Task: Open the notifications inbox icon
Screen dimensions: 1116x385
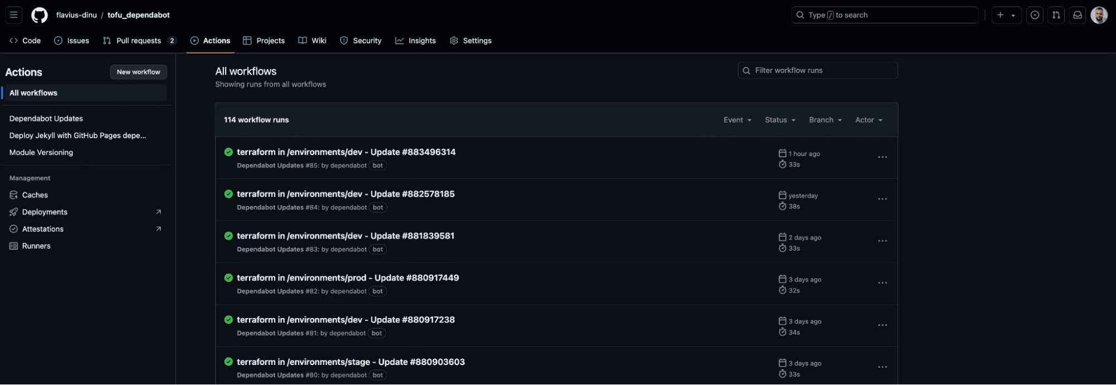Action: pyautogui.click(x=1077, y=15)
